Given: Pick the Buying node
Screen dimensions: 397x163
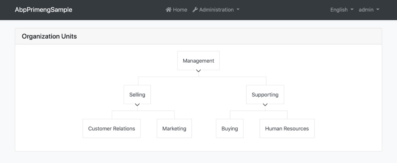Looking at the screenshot, I should point(230,129).
